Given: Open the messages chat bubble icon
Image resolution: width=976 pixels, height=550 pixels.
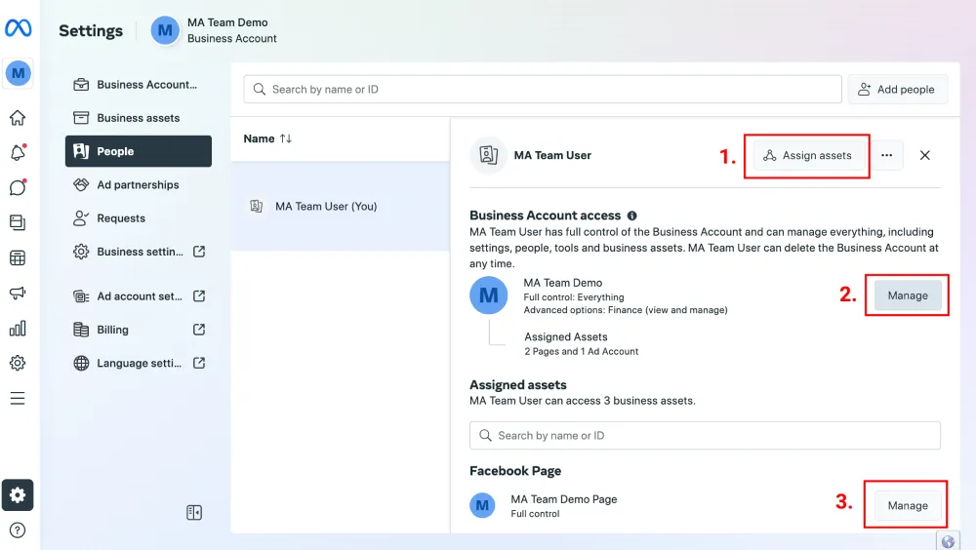Looking at the screenshot, I should 18,187.
